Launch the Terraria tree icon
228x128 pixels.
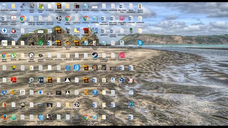(131, 31)
